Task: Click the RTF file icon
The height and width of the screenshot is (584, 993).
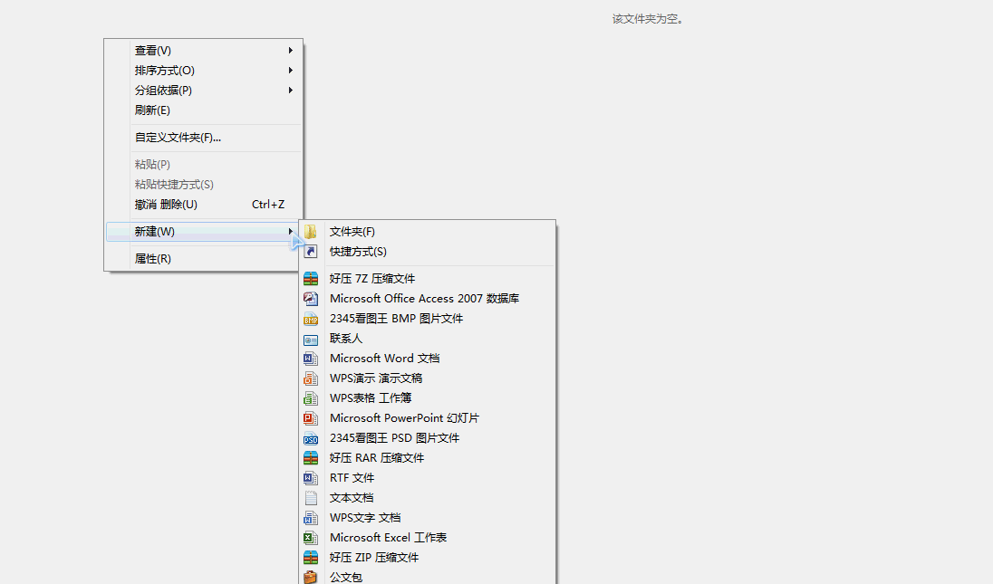Action: [310, 478]
